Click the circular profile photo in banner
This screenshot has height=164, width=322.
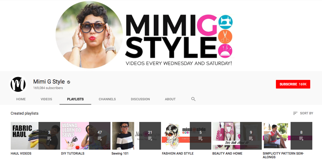[x=89, y=35]
